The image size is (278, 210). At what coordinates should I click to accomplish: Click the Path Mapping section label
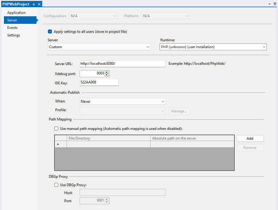click(60, 119)
